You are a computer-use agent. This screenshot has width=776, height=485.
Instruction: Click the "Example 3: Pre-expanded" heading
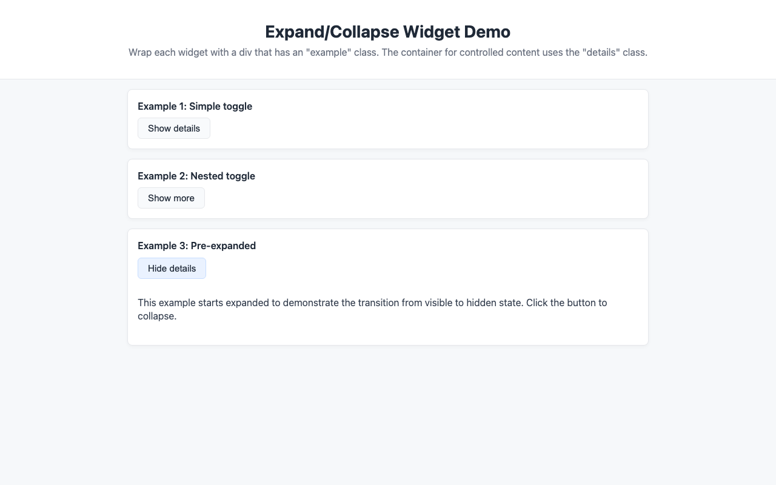point(196,246)
